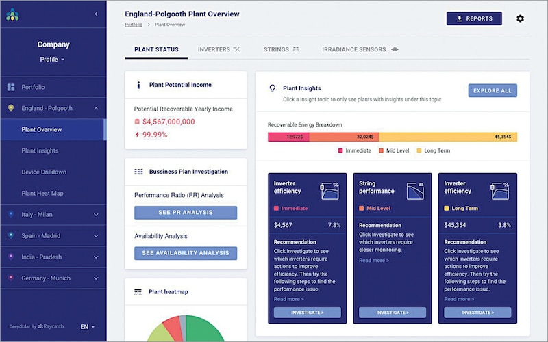Open the EN language selector
Viewport: 548px width, 342px height.
(x=88, y=327)
